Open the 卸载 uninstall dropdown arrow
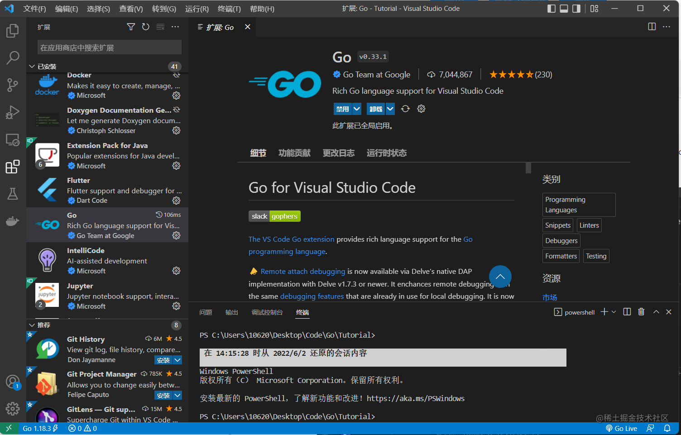This screenshot has width=681, height=435. tap(390, 109)
